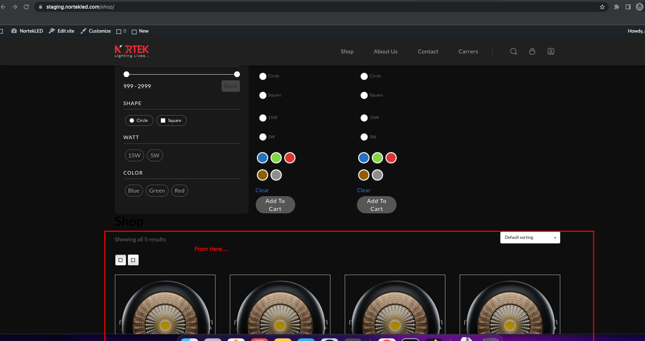Click the Reset price filter button
Image resolution: width=645 pixels, height=341 pixels.
(231, 86)
